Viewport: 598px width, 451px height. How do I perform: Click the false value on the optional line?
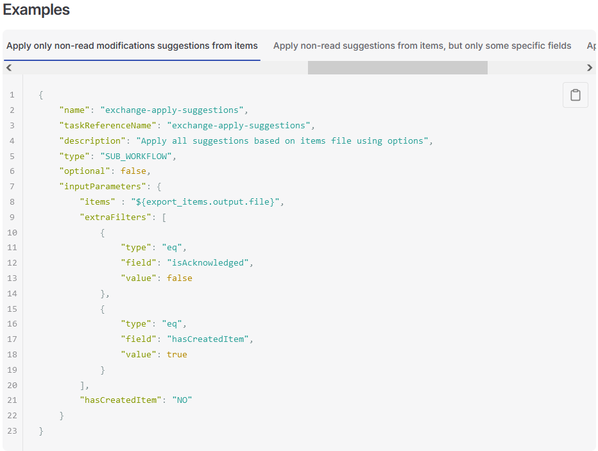133,171
